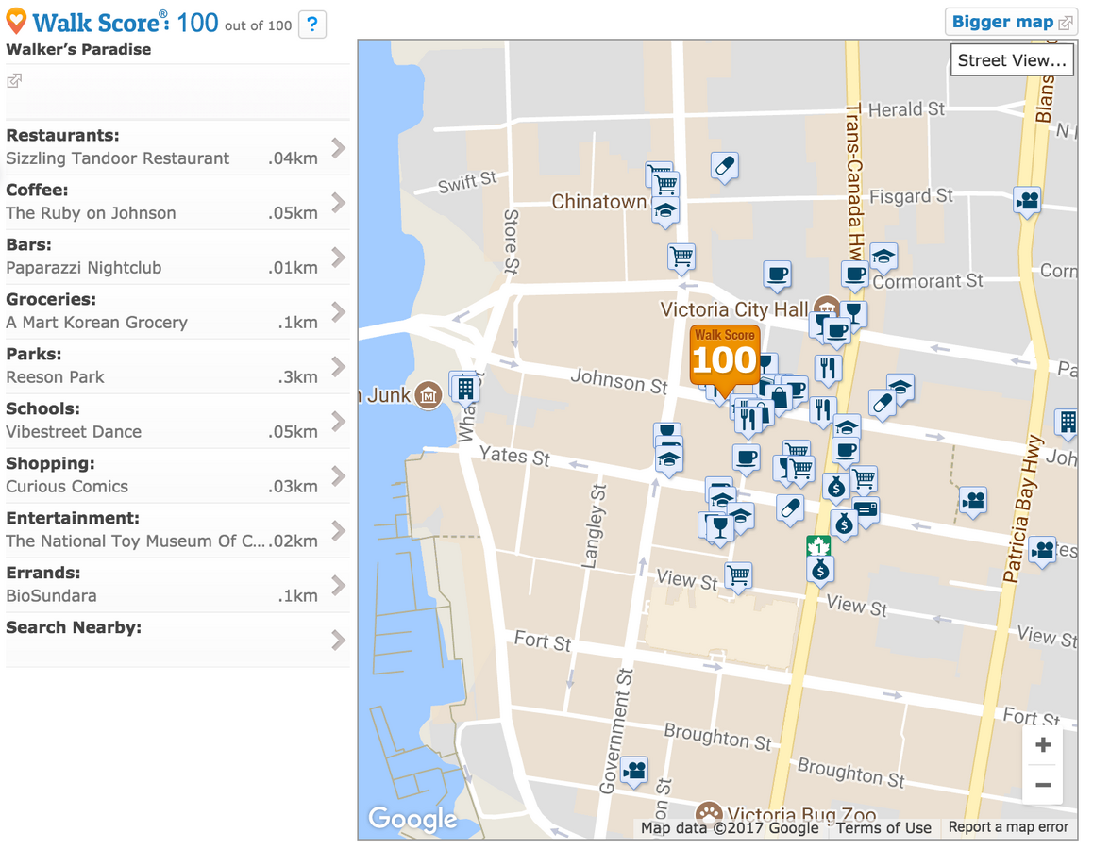Click the Search Nearby label
1093x849 pixels.
click(74, 627)
